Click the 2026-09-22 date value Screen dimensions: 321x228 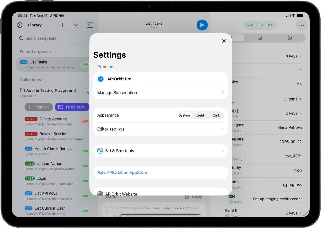coord(291,142)
